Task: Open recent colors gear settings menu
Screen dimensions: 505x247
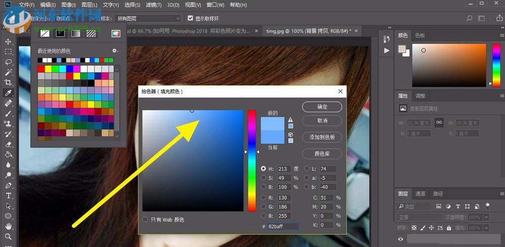Action: coord(115,51)
